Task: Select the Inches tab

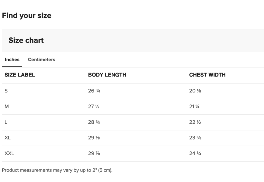Action: tap(12, 59)
